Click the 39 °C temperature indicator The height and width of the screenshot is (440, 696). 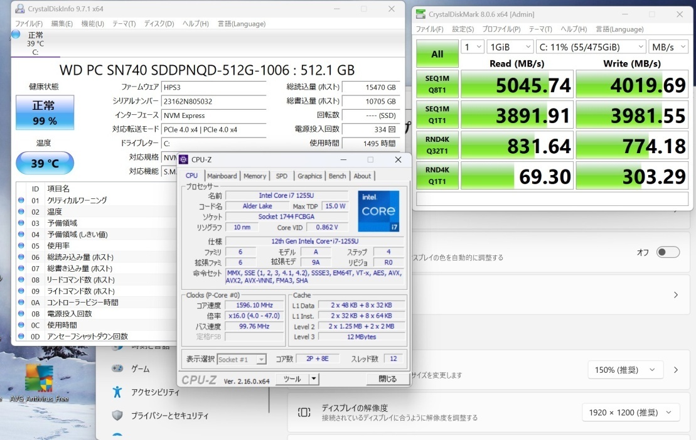(45, 163)
